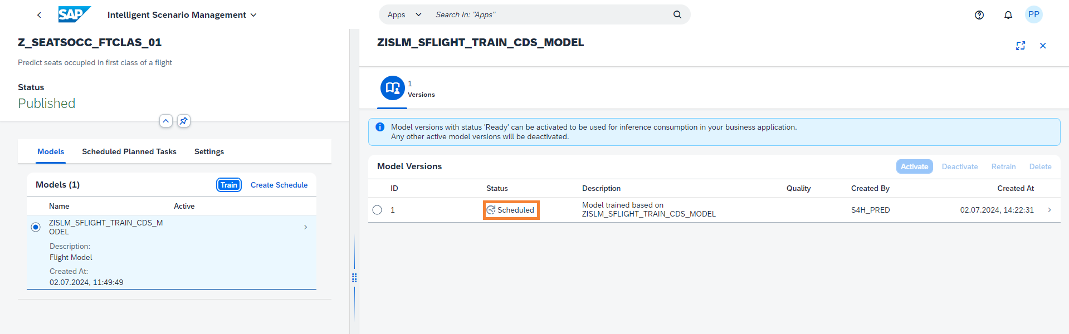The width and height of the screenshot is (1069, 334).
Task: Enter full screen mode for model details
Action: pyautogui.click(x=1020, y=46)
